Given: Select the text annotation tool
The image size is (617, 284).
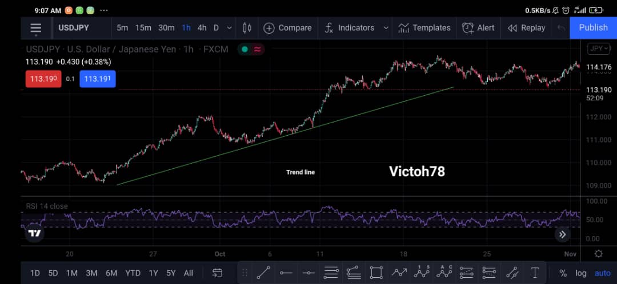Looking at the screenshot, I should coord(535,273).
